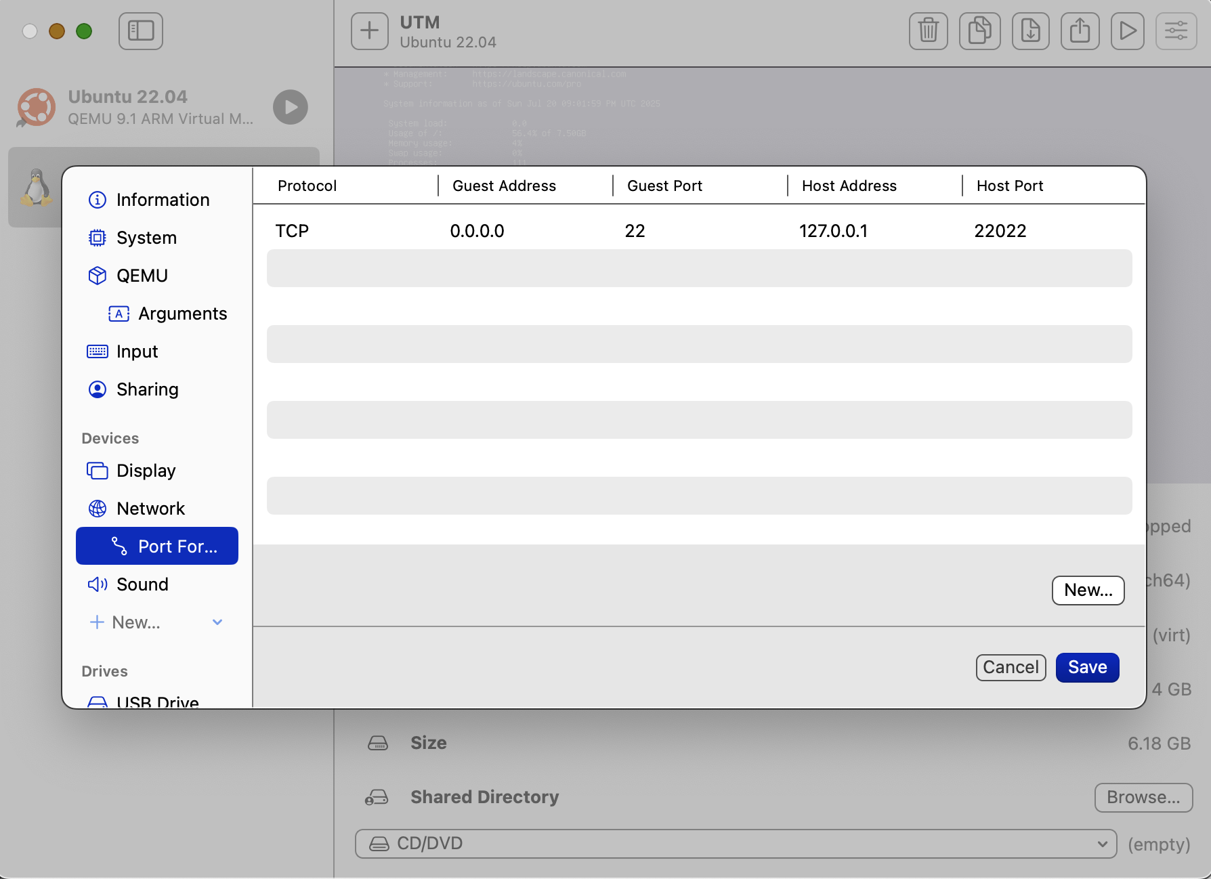The width and height of the screenshot is (1211, 879).
Task: Click the Guest Address column header
Action: click(504, 186)
